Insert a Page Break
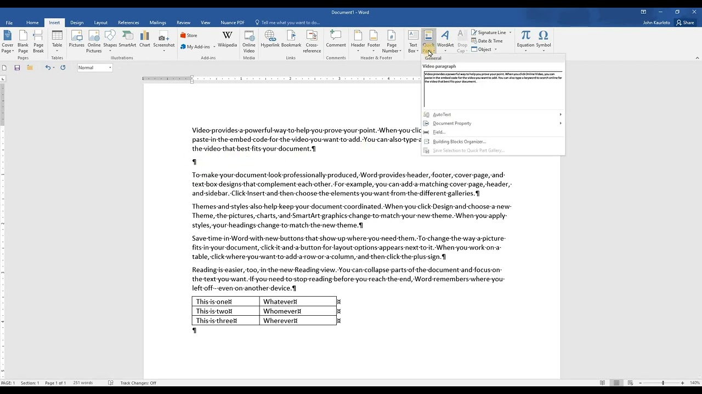Image resolution: width=702 pixels, height=394 pixels. pos(38,42)
